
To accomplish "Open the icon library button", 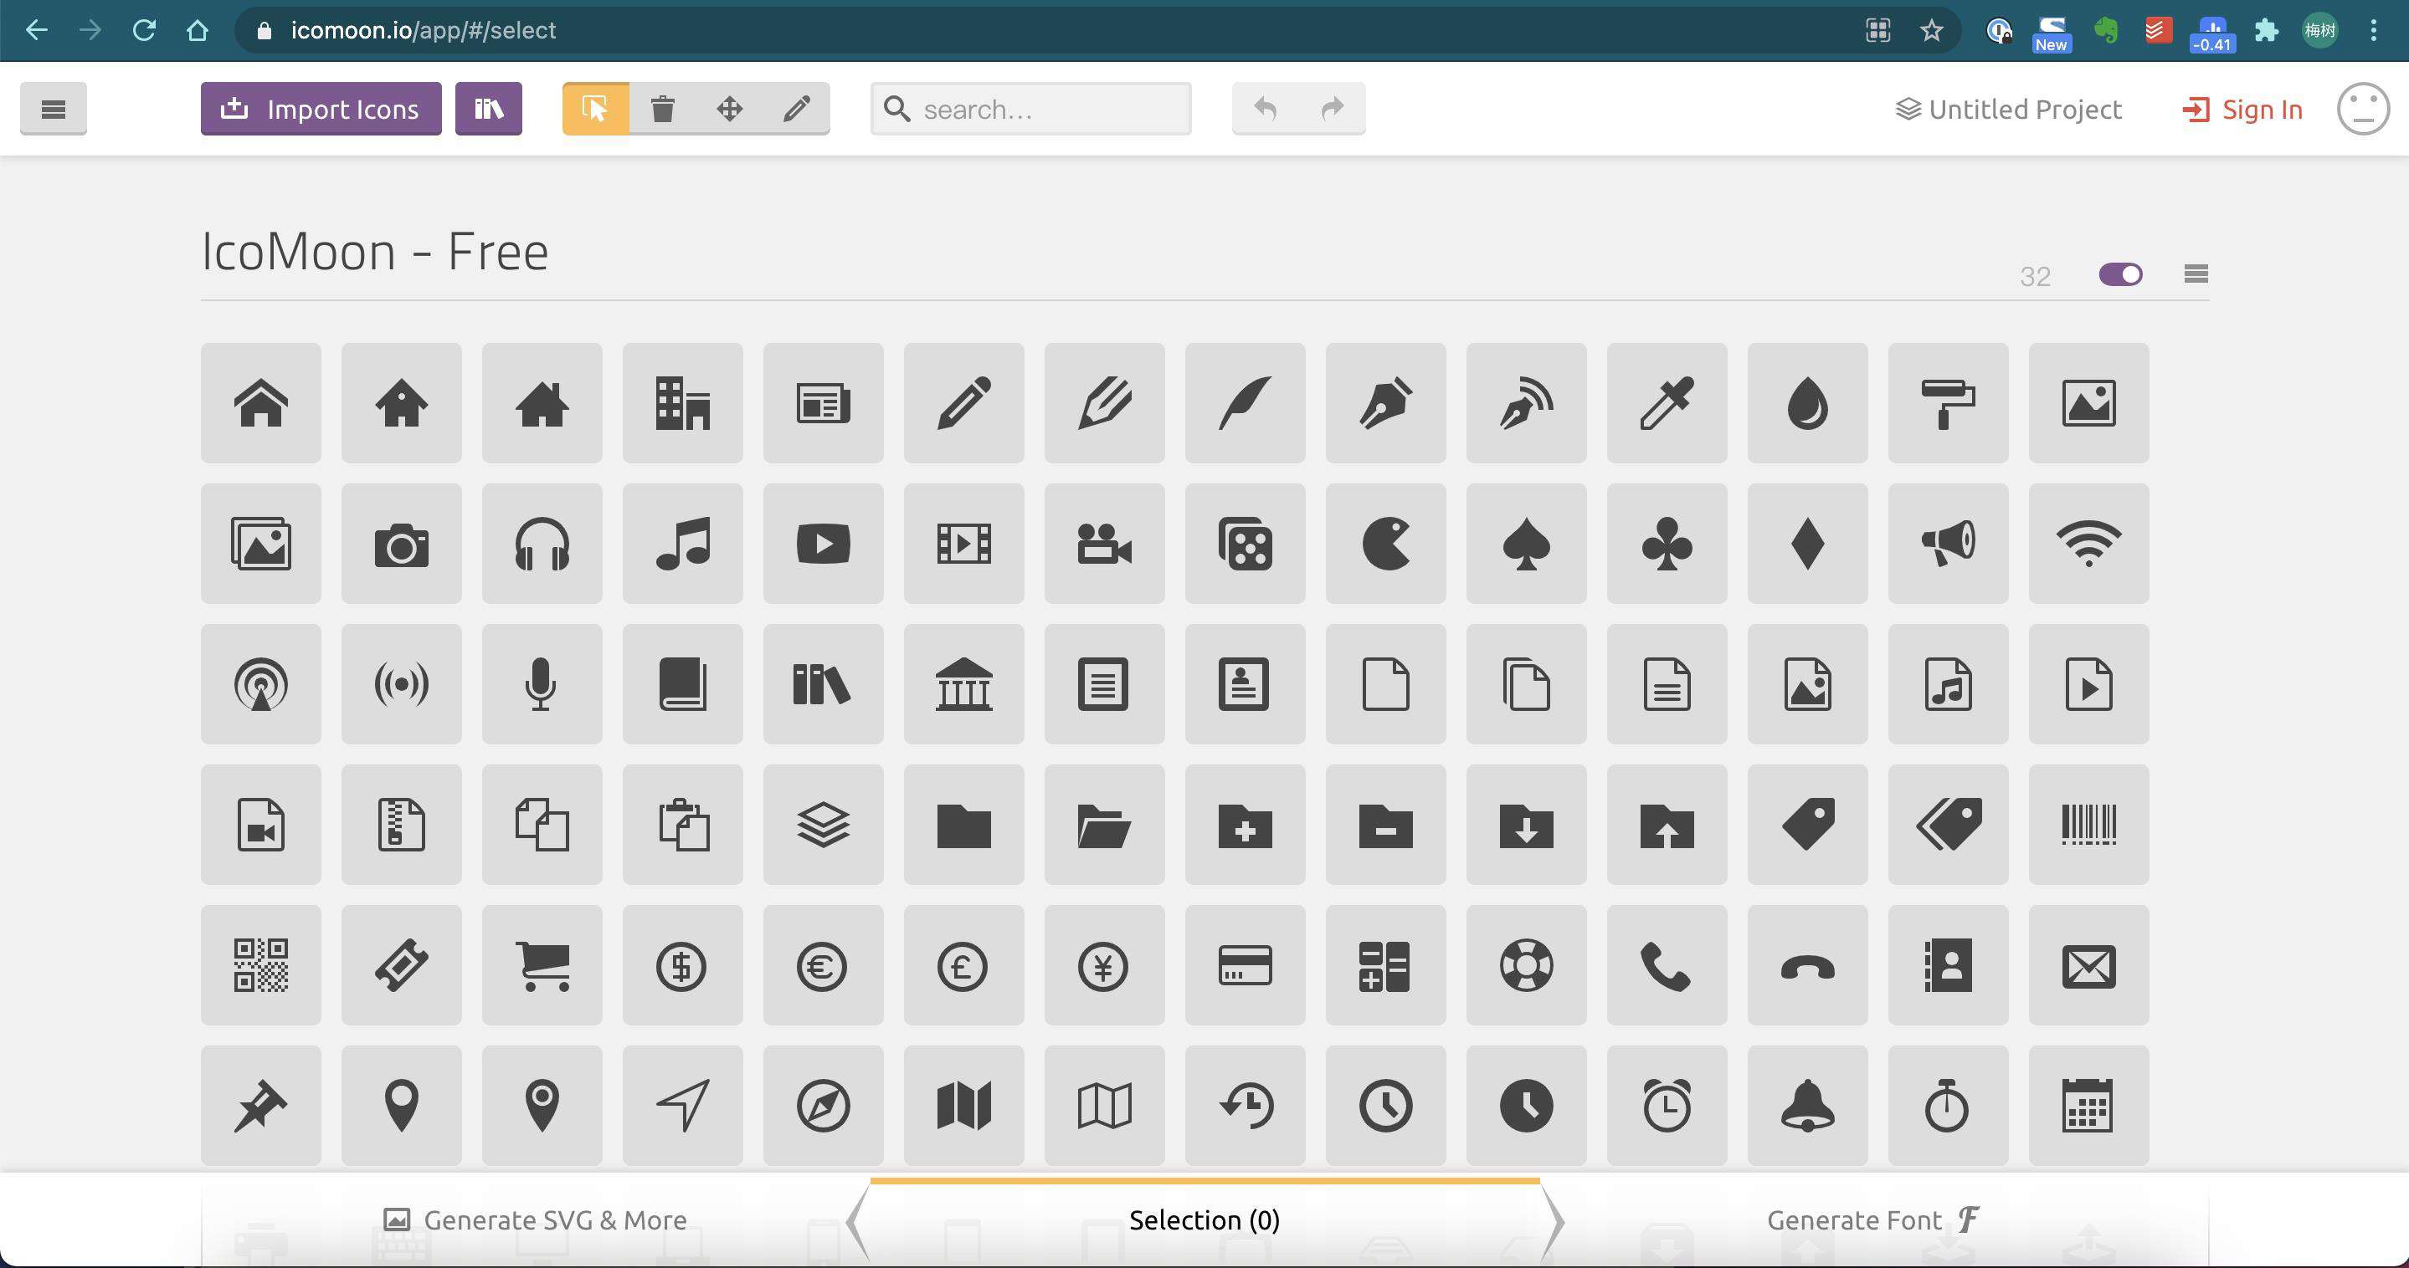I will (x=488, y=109).
